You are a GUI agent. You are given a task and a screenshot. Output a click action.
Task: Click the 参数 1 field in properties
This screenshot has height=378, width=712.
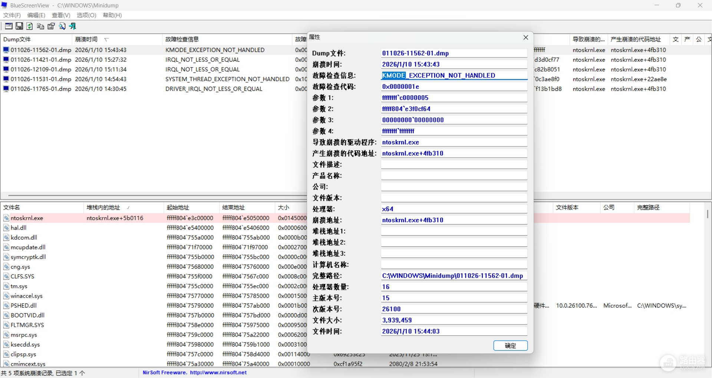pyautogui.click(x=454, y=98)
